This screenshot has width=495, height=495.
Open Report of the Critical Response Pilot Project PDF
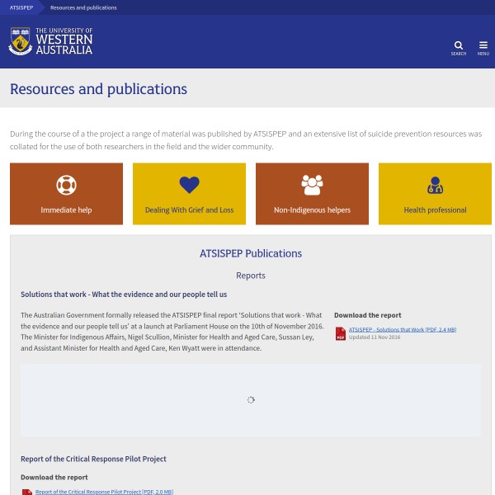[x=104, y=492]
